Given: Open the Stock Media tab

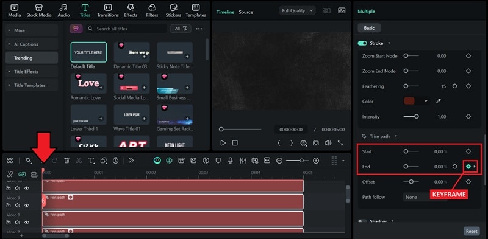Looking at the screenshot, I should tap(39, 10).
